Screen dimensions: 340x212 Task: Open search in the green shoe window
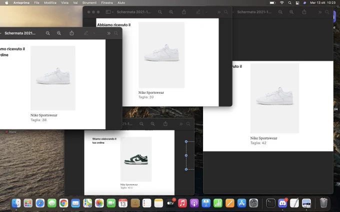[x=188, y=124]
